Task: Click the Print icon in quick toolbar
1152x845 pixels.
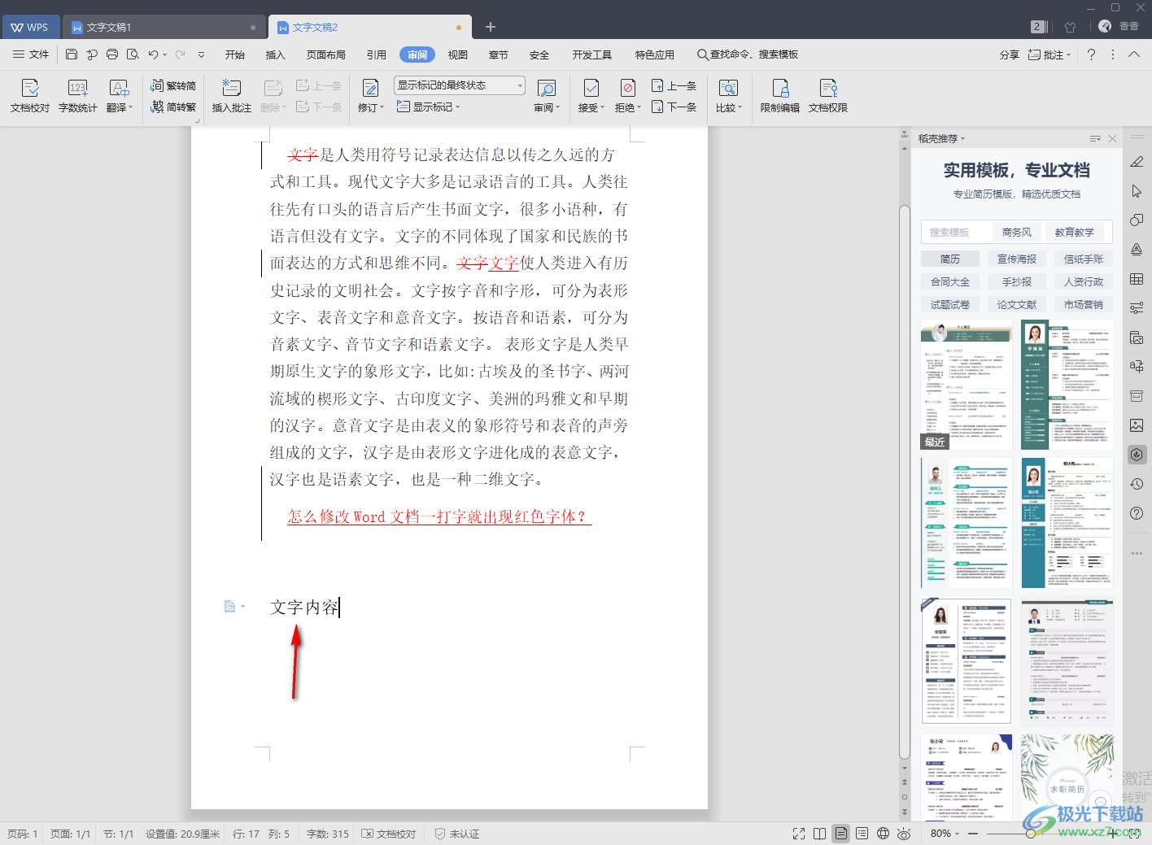Action: [112, 54]
